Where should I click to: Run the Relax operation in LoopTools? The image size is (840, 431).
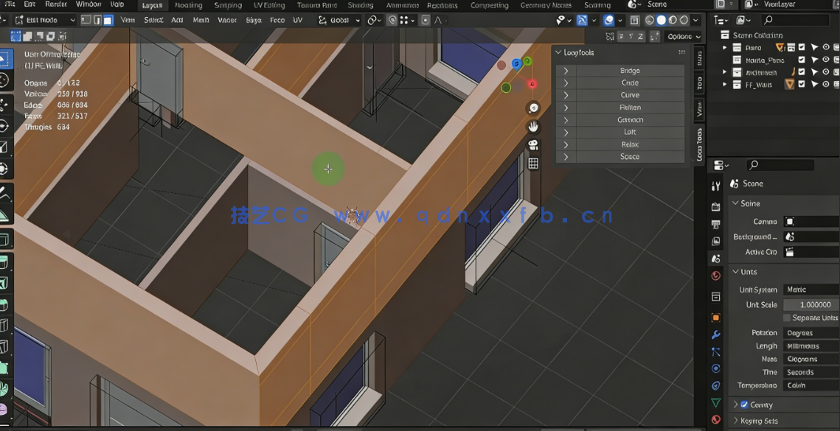tap(631, 144)
